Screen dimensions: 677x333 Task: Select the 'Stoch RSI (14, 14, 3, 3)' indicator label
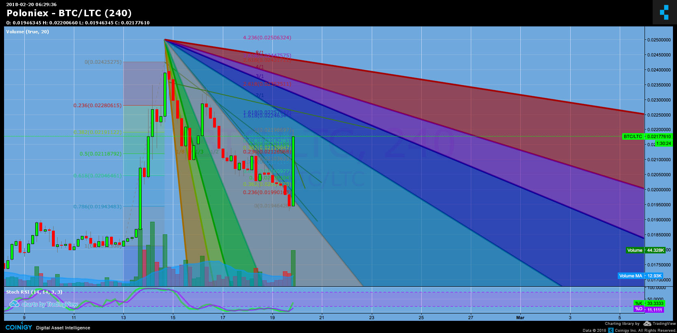[x=34, y=292]
